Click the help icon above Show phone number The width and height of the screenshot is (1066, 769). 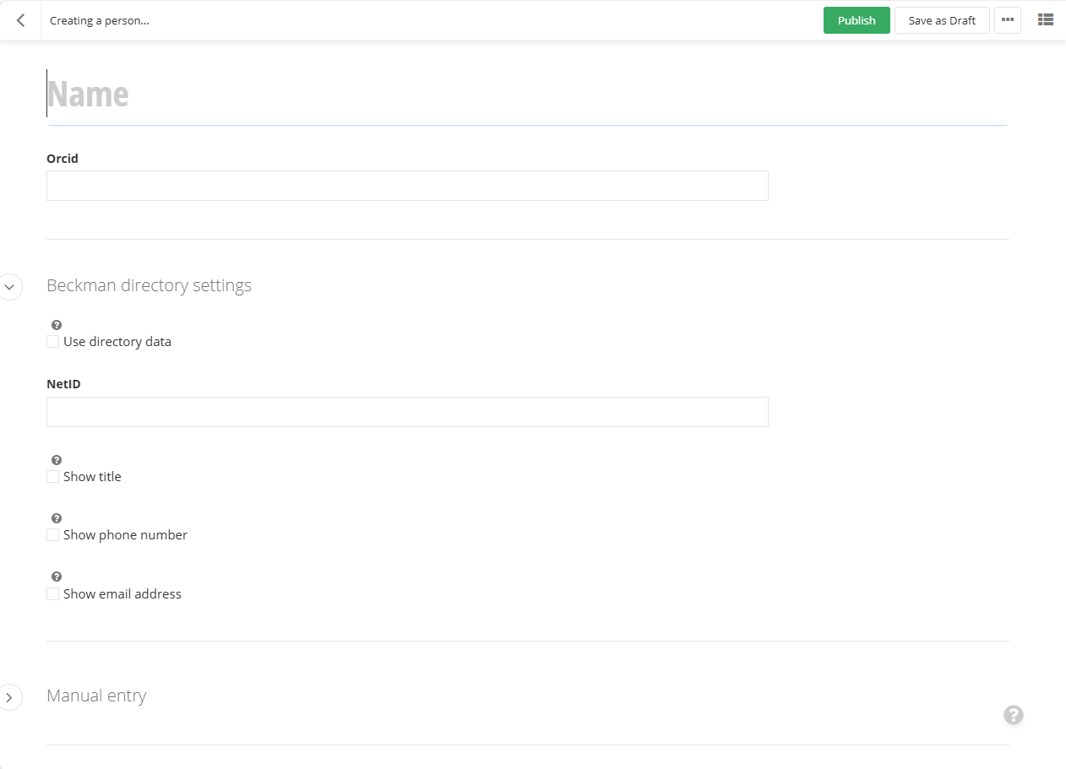(56, 517)
